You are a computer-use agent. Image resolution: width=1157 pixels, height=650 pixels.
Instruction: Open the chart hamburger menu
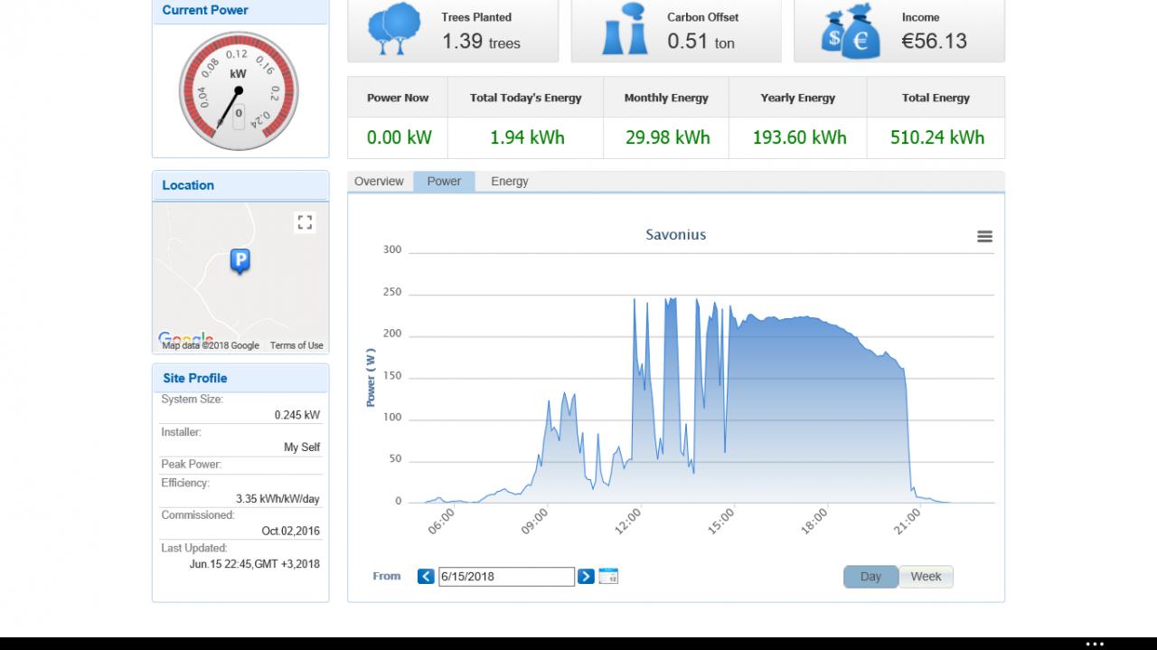[x=984, y=236]
